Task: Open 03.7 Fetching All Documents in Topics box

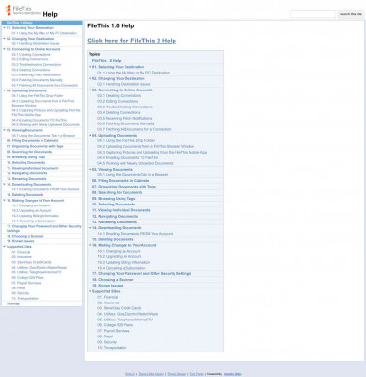Action: tap(134, 129)
